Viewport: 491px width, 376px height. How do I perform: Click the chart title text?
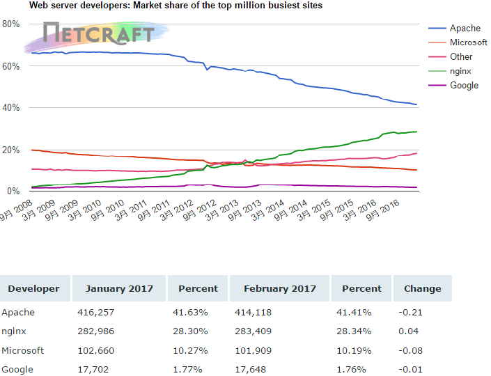pos(176,6)
